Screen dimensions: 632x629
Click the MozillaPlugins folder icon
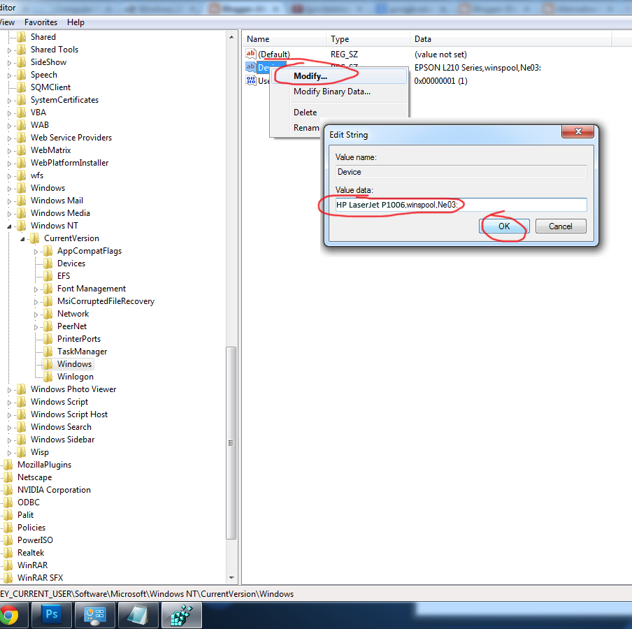[8, 465]
